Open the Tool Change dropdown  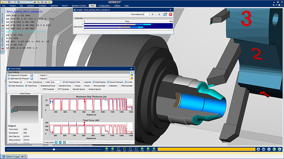pos(23,82)
